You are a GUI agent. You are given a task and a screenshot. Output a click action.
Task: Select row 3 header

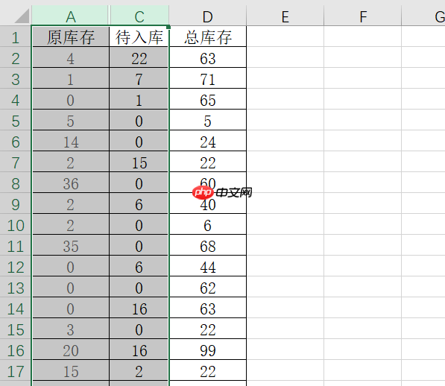(x=16, y=78)
